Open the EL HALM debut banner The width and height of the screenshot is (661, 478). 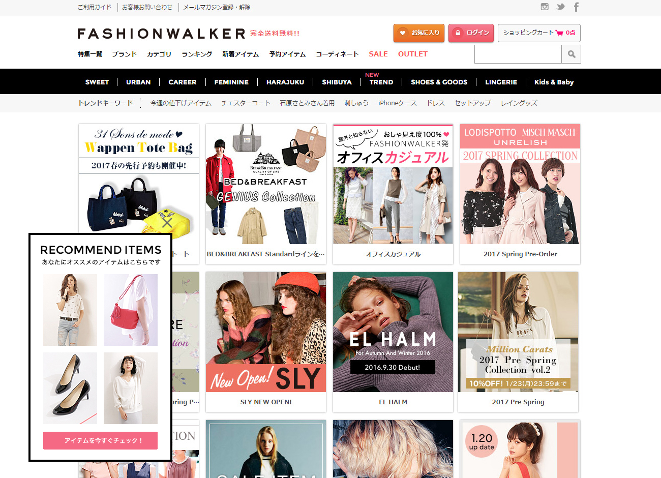(393, 332)
